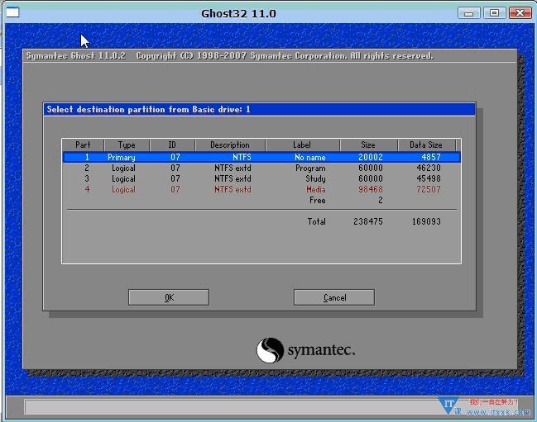Click the Total data size 169093
Viewport: 537px width, 422px height.
426,221
